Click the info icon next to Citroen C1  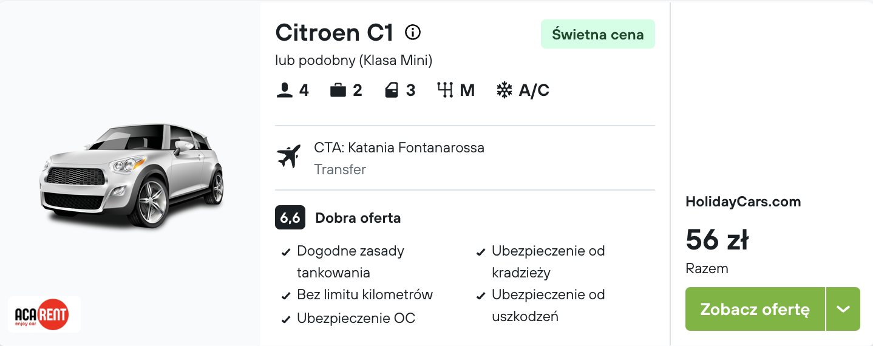pyautogui.click(x=413, y=32)
